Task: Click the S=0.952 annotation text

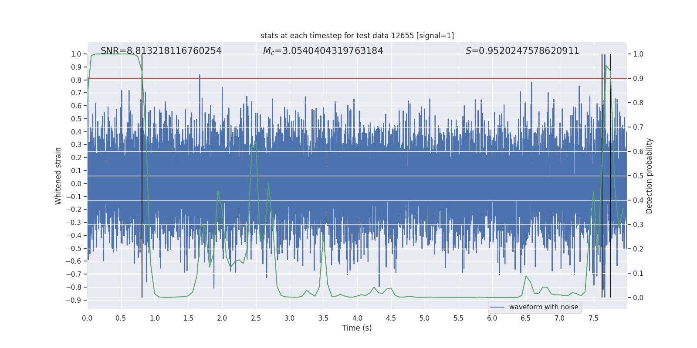Action: 522,51
